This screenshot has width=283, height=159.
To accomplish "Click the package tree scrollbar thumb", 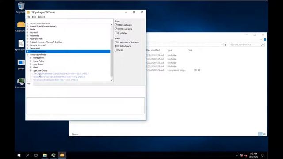I will [111, 58].
